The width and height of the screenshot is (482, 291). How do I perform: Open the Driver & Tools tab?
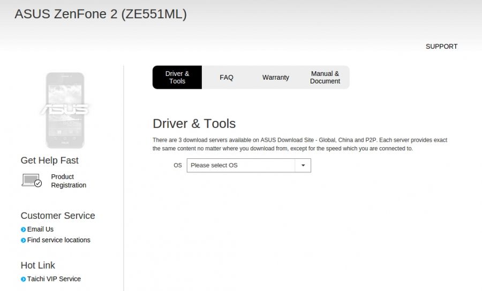177,78
